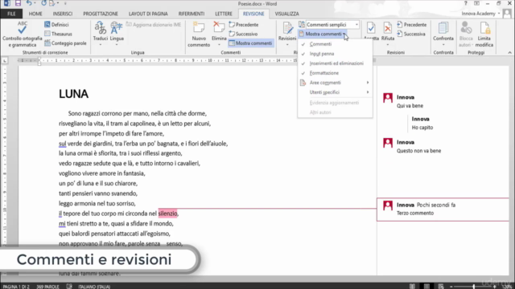Open the FILE tab
The width and height of the screenshot is (515, 289).
pyautogui.click(x=11, y=14)
